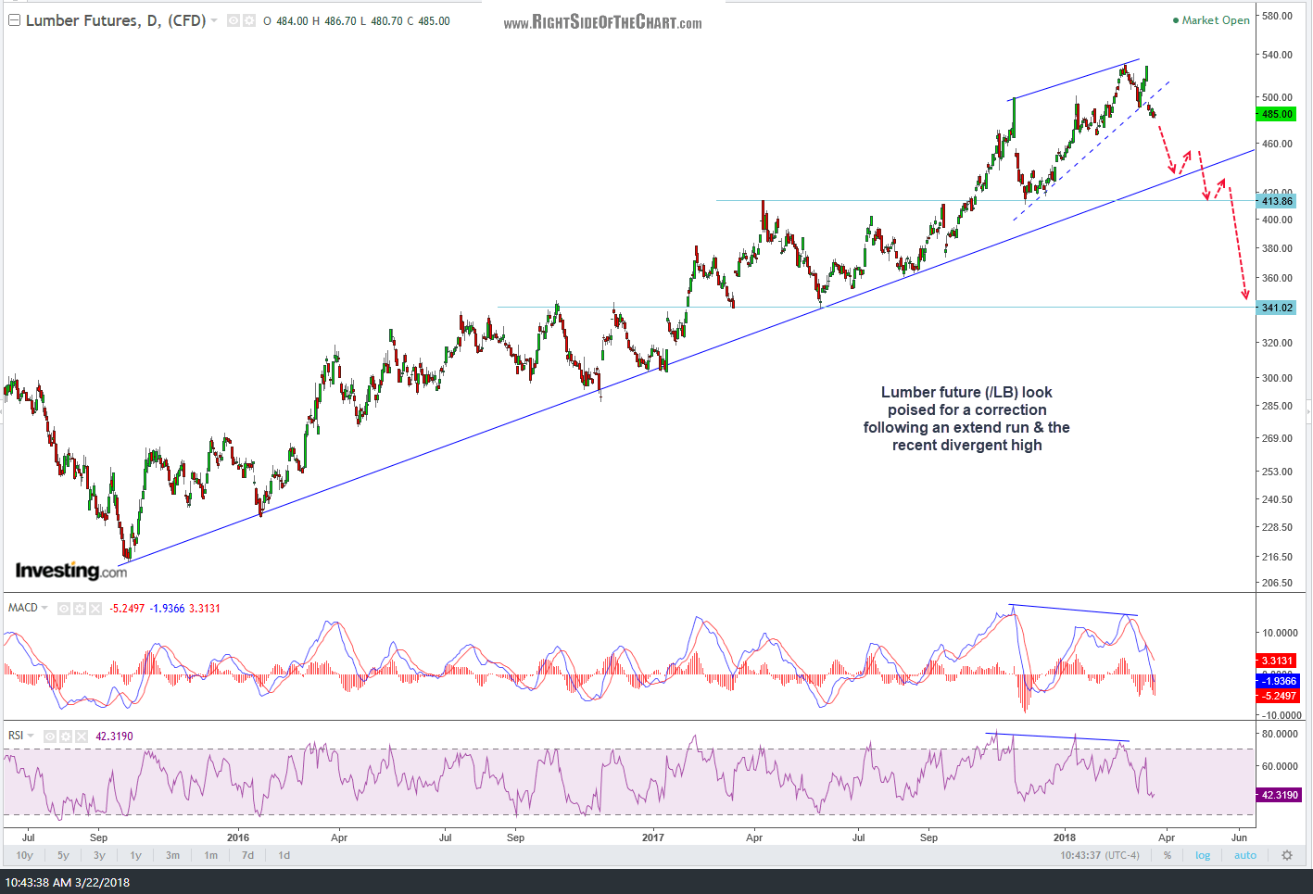1313x894 pixels.
Task: Open RSI indicator settings gear
Action: point(66,736)
